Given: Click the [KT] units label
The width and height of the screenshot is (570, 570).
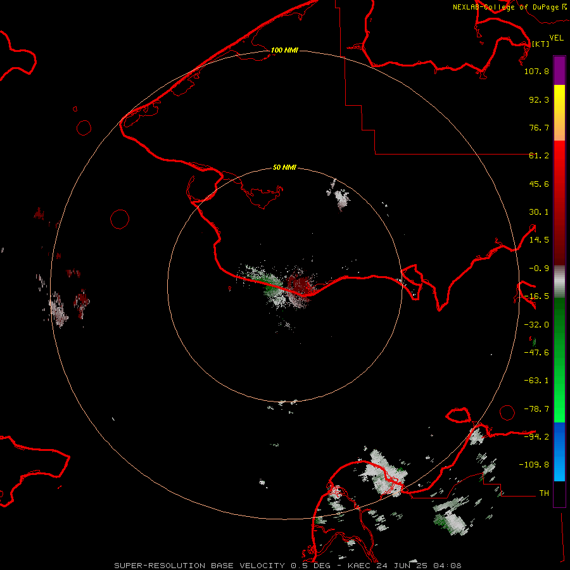Looking at the screenshot, I should click(540, 44).
